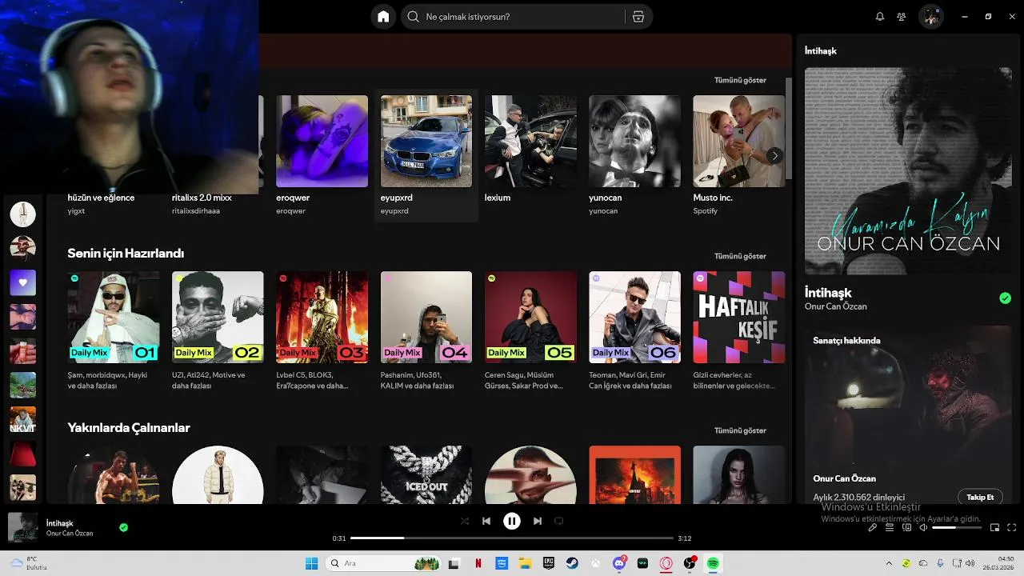Screen dimensions: 1024x576
Task: Open the Friend Activity icon
Action: point(902,17)
